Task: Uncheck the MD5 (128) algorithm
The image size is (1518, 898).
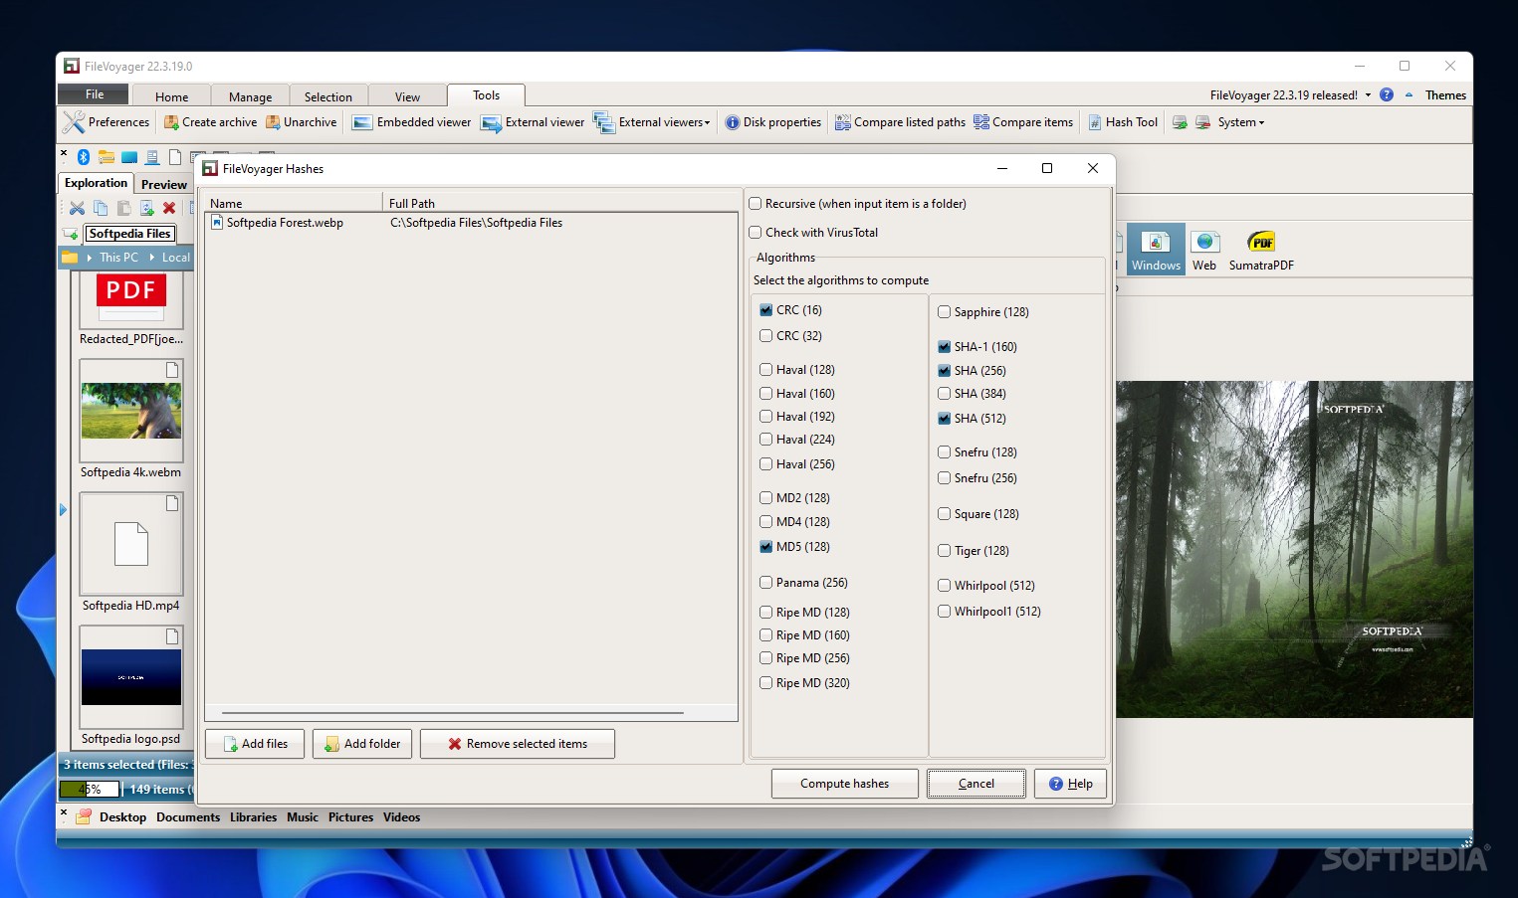Action: 766,547
